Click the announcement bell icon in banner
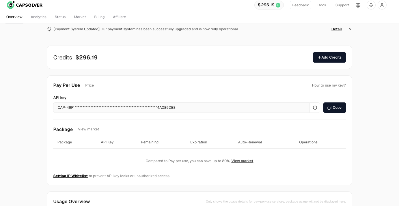This screenshot has height=206, width=399. click(x=49, y=29)
